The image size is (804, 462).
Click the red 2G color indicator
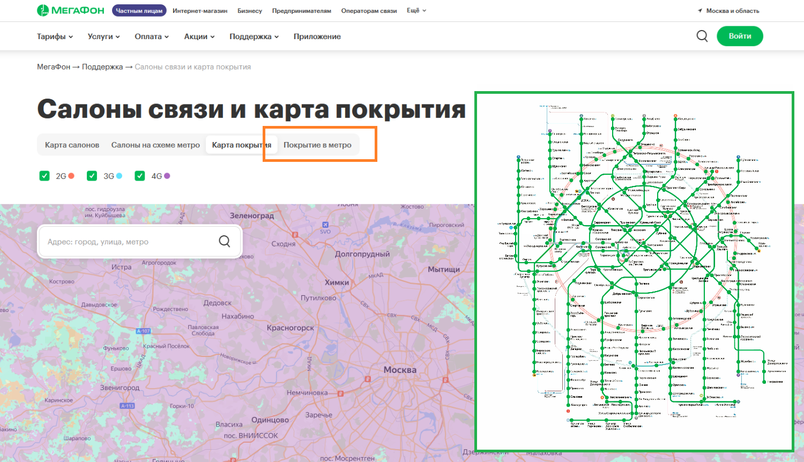point(71,176)
